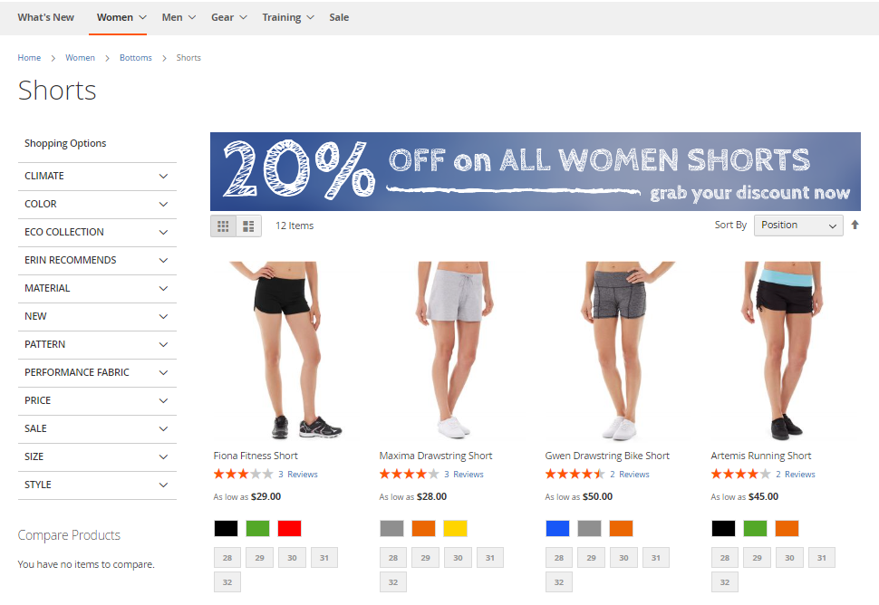Select gray swatch for Gwen Bike Short
This screenshot has height=605, width=879.
click(x=590, y=528)
